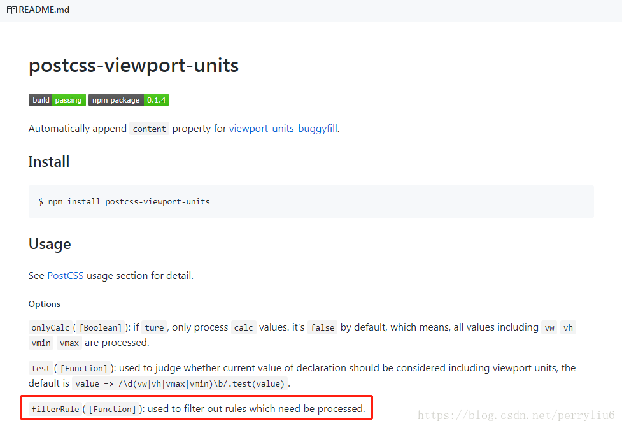The width and height of the screenshot is (622, 428).
Task: Click the default regex test function code
Action: point(180,384)
